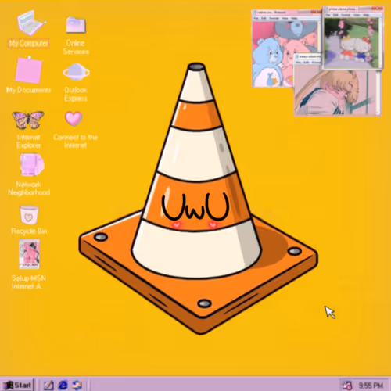Launch Outlook Express planet icon
Screen dimensions: 391x391
point(76,71)
